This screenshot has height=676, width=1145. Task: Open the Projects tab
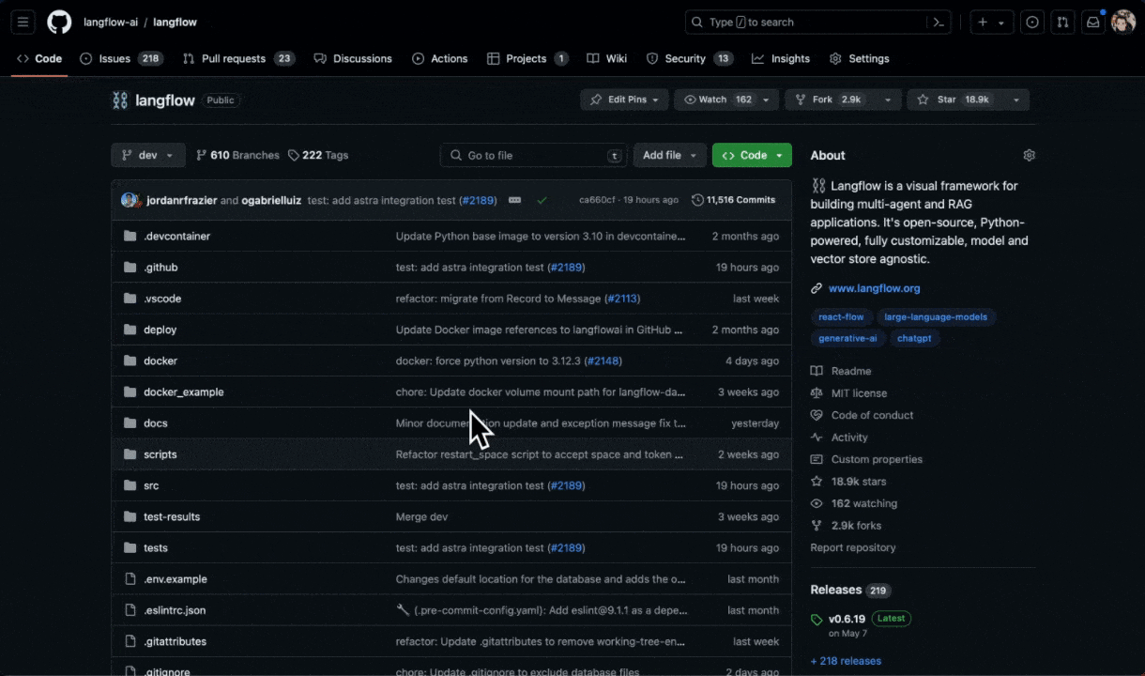(527, 58)
